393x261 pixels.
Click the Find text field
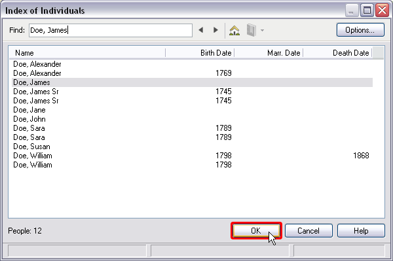pos(111,30)
